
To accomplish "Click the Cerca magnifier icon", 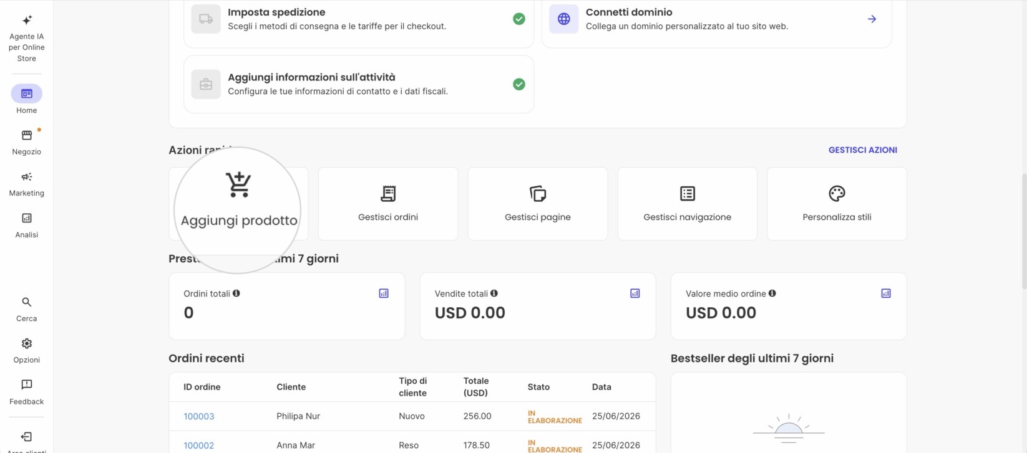I will pos(26,302).
